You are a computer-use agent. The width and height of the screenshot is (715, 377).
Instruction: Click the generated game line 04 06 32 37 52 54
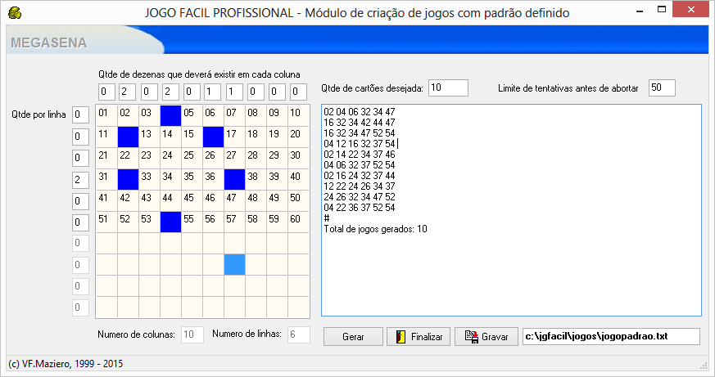(360, 165)
